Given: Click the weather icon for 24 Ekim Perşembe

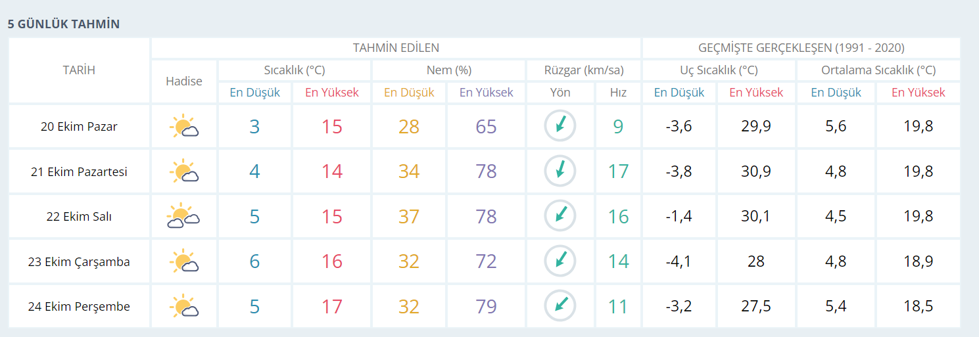Looking at the screenshot, I should 184,307.
